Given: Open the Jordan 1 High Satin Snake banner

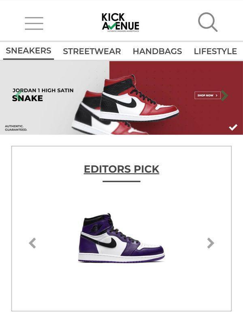Looking at the screenshot, I should (122, 98).
